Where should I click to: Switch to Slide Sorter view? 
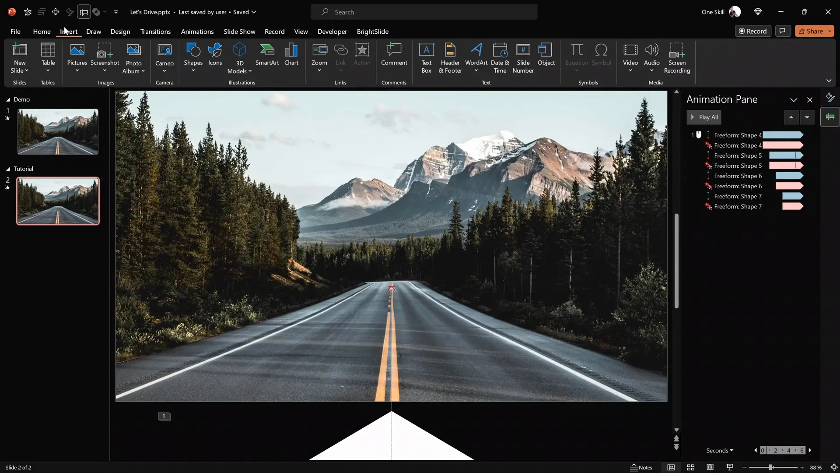[x=690, y=467]
